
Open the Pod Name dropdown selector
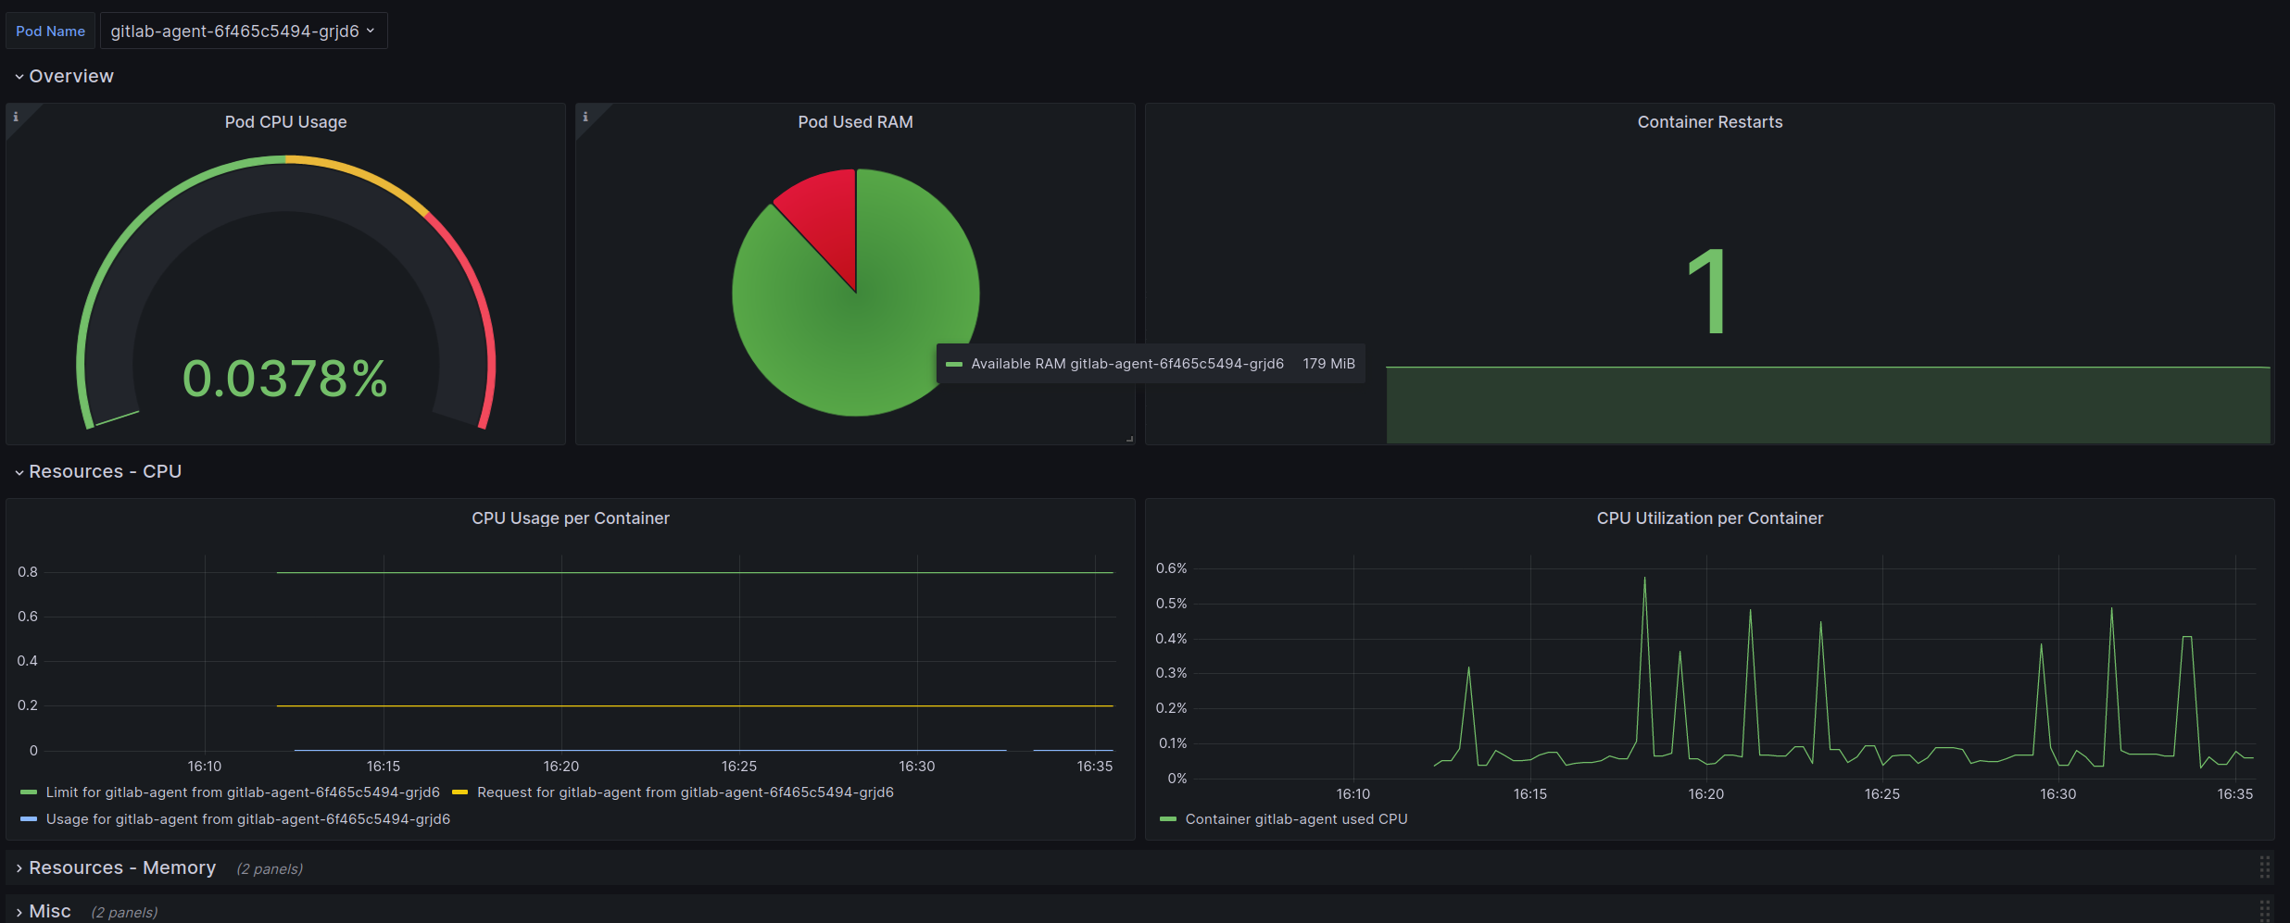(x=243, y=31)
